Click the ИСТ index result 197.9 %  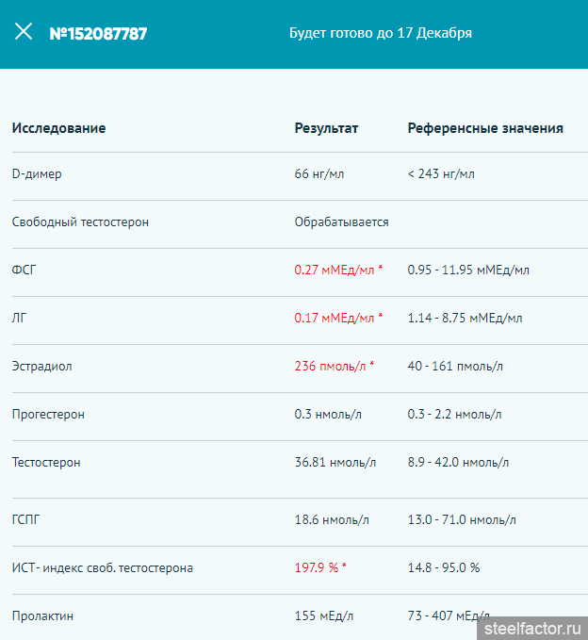[x=320, y=567]
